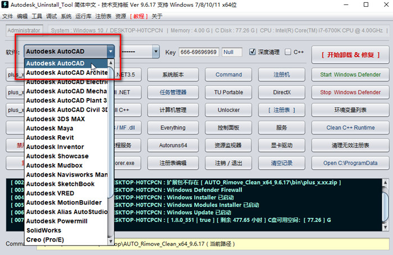Viewport: 393px width, 255px height.
Task: Pick Autodesk Alias AutoStudio entry
Action: [x=66, y=212]
